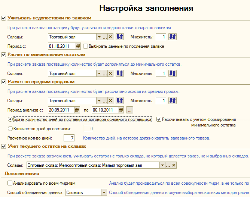Viewport: 250px width, 197px height.
Task: Expand Склады dropdown in Недопоставки section
Action: (x=99, y=37)
